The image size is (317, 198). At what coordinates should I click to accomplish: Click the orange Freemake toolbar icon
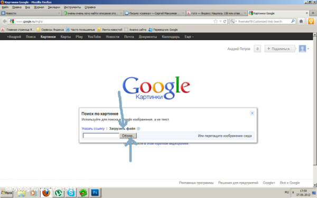coord(311,22)
